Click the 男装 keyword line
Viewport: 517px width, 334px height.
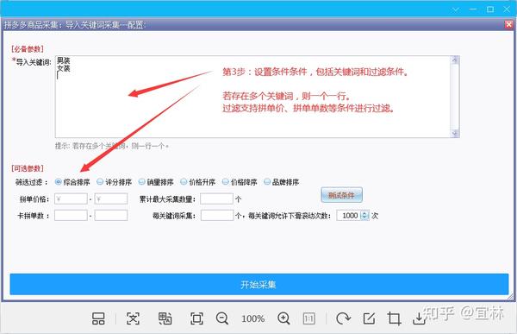click(x=63, y=60)
